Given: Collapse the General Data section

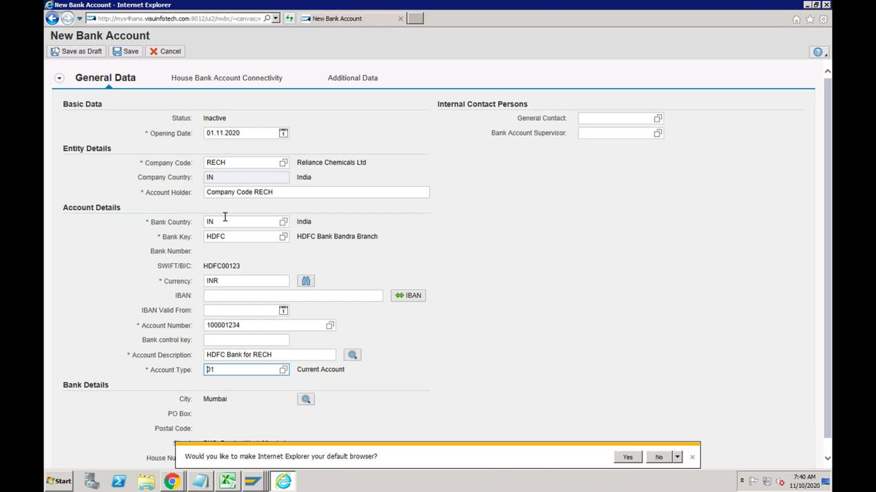Looking at the screenshot, I should pyautogui.click(x=59, y=78).
